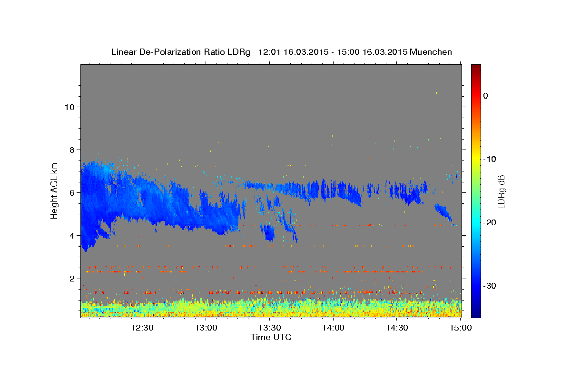This screenshot has width=571, height=381.
Task: Click the 12:30 time tick label
Action: tap(142, 328)
